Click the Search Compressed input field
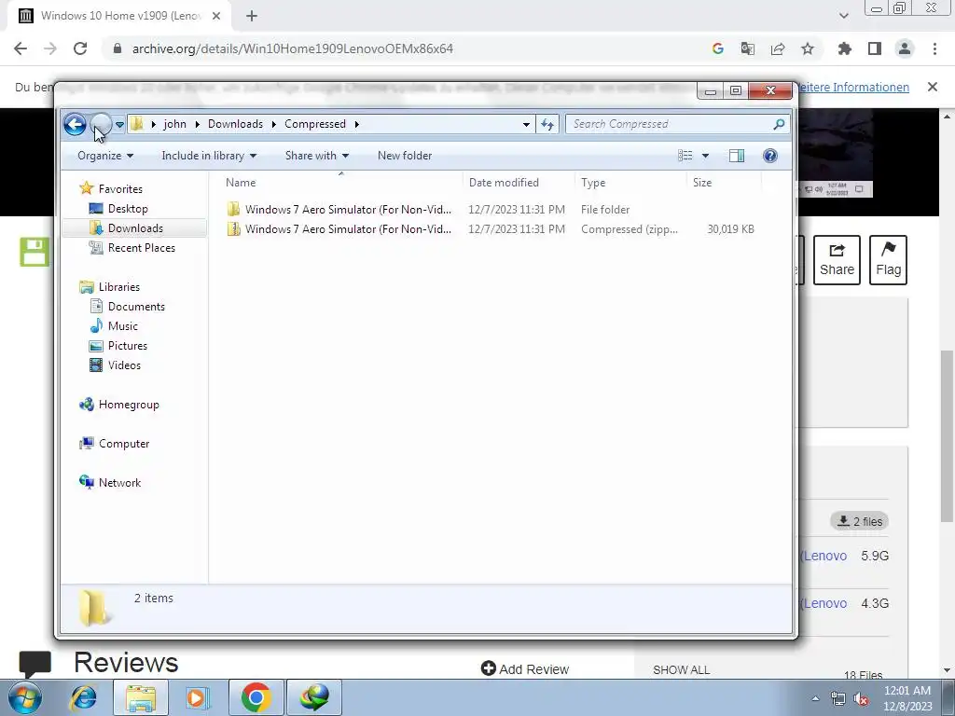The width and height of the screenshot is (955, 716). click(670, 124)
